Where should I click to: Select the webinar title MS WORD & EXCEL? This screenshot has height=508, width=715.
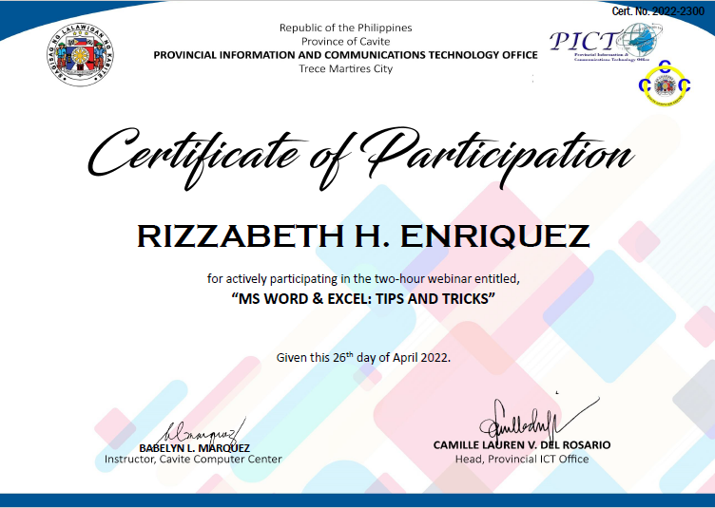click(363, 299)
